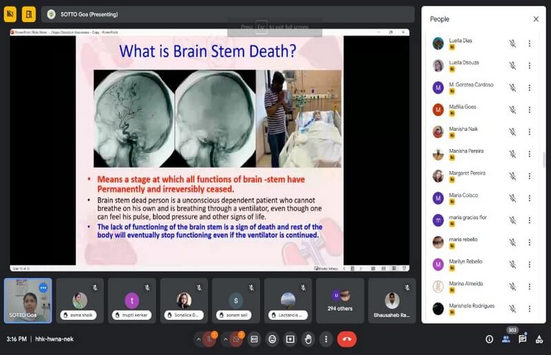This screenshot has width=551, height=355.
Task: Expand video settings arrow beside camera
Action: (x=225, y=339)
